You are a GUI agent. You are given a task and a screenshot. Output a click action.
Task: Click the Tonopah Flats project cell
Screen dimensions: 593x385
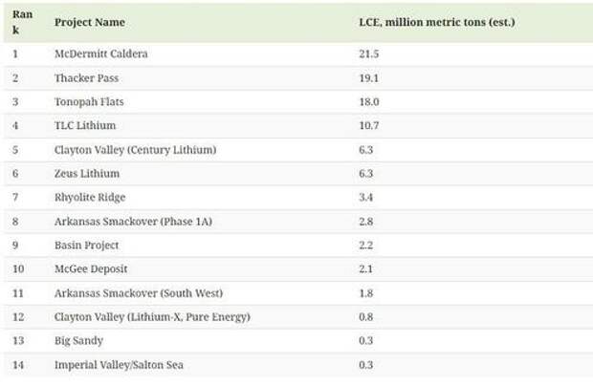point(90,101)
